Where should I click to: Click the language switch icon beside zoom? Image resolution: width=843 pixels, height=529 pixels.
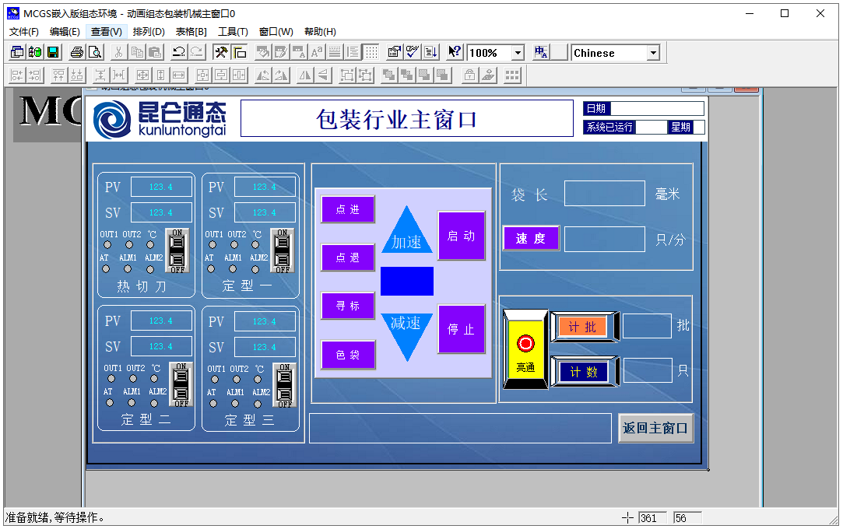(x=541, y=52)
